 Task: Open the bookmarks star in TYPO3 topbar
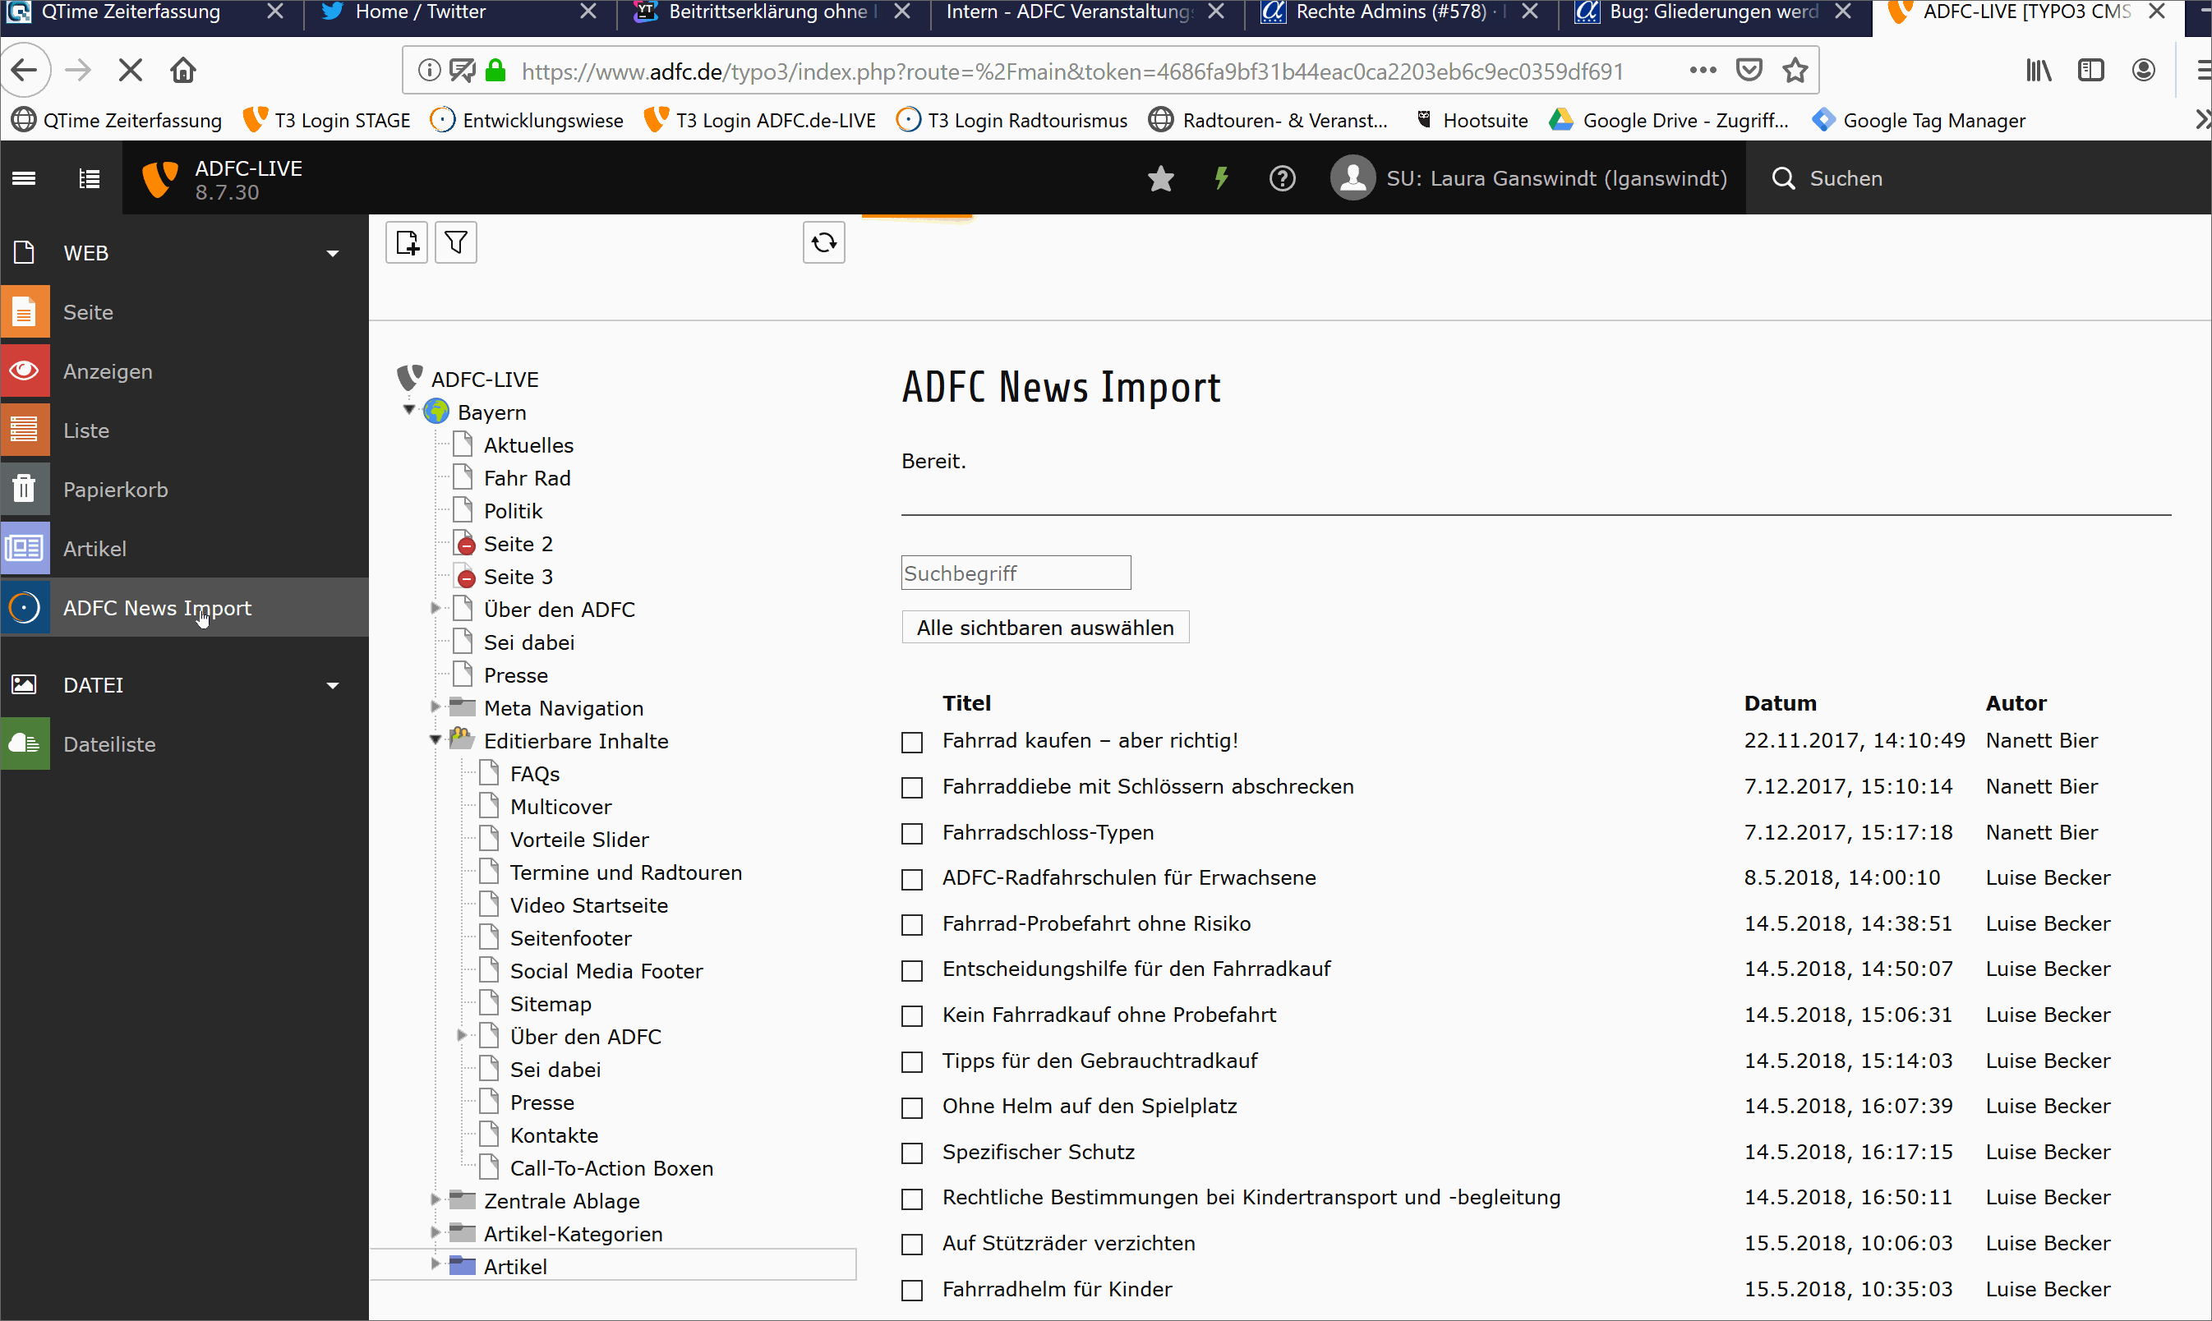pos(1161,179)
